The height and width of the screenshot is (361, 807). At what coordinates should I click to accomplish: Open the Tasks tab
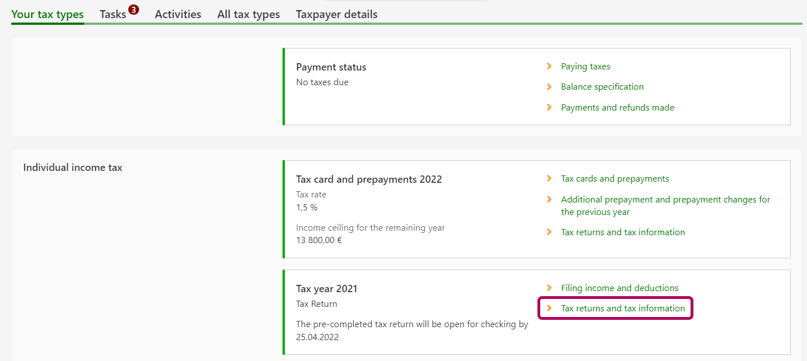[x=113, y=15]
